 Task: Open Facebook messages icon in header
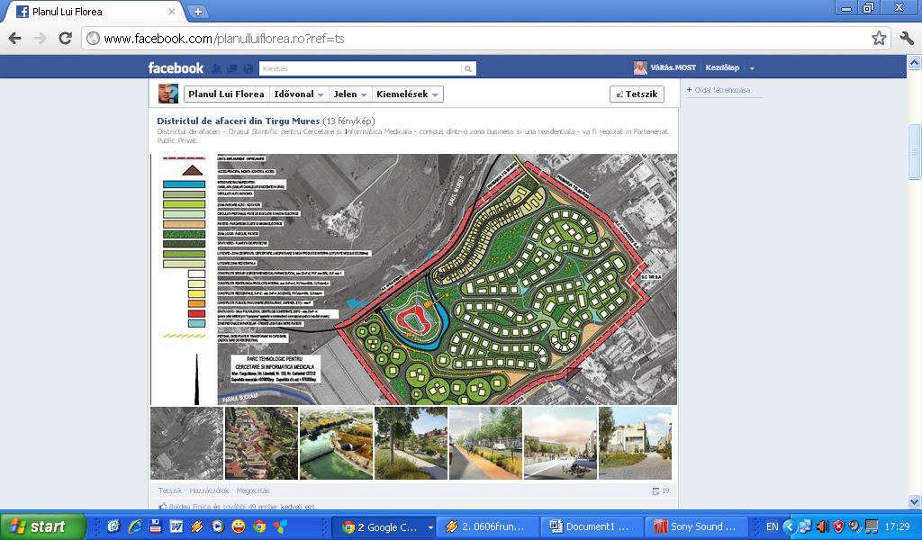(231, 68)
